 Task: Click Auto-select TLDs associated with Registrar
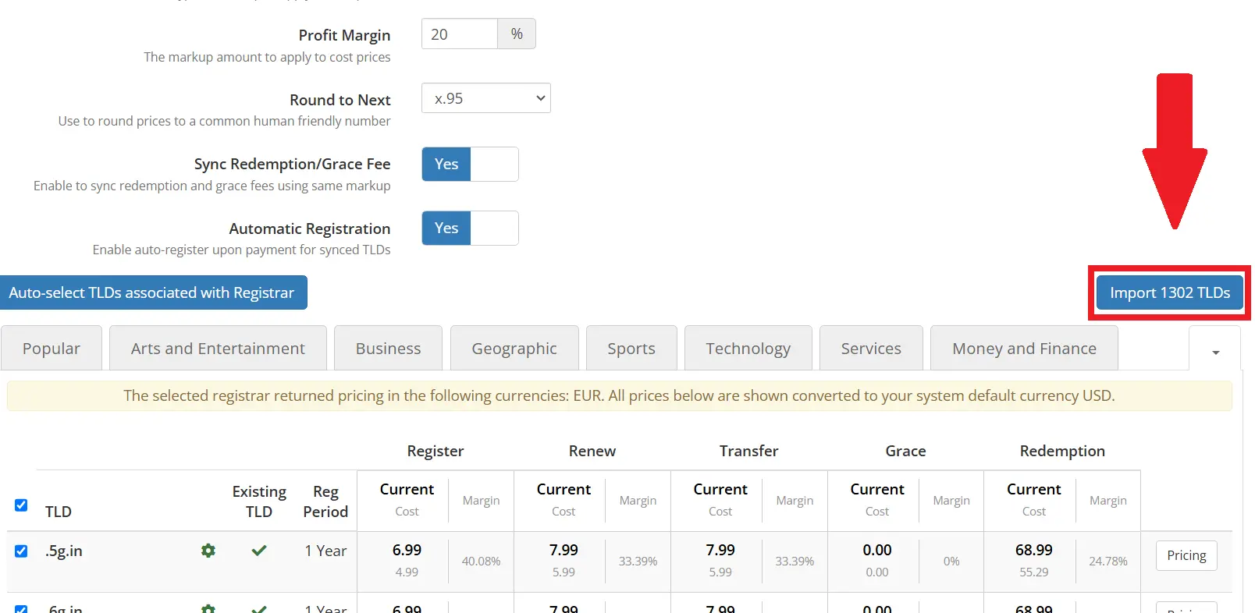coord(153,292)
